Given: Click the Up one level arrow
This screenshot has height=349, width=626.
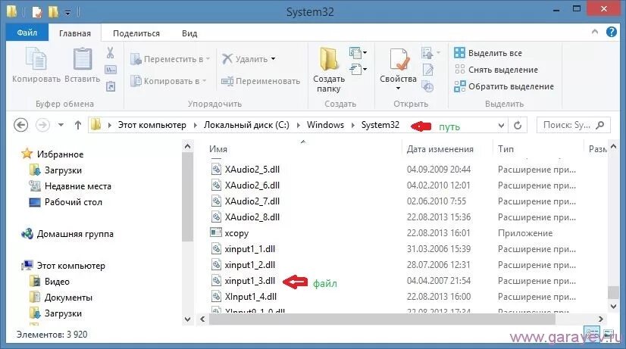Looking at the screenshot, I should pos(78,125).
